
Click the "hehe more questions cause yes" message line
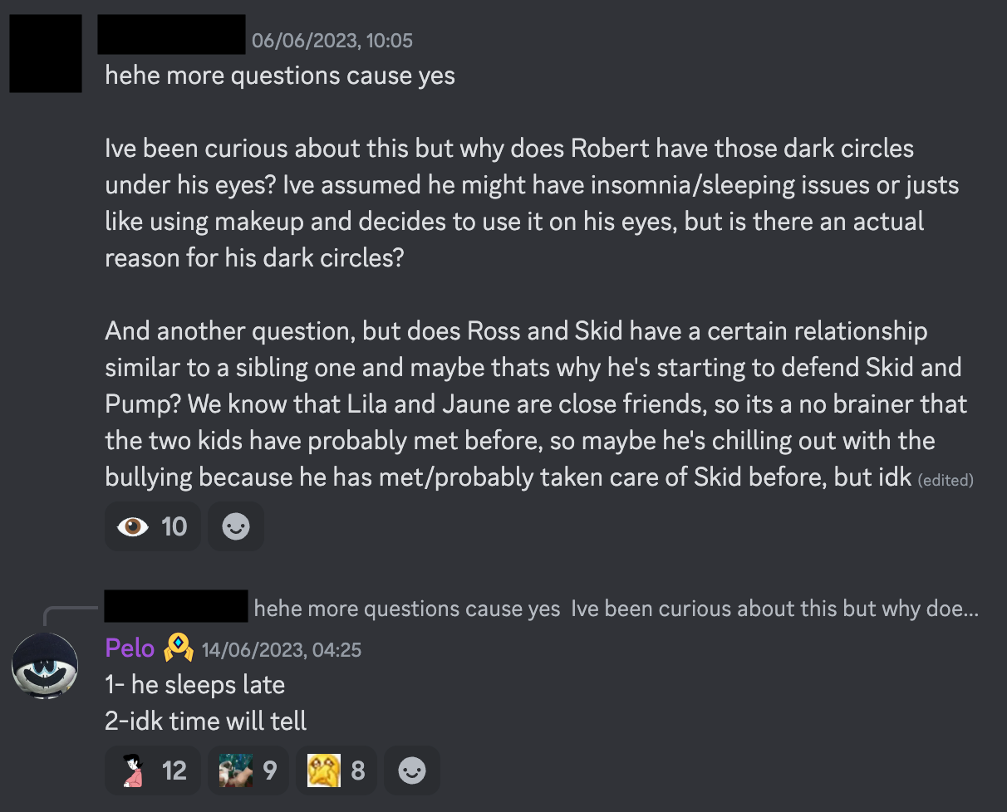coord(280,76)
